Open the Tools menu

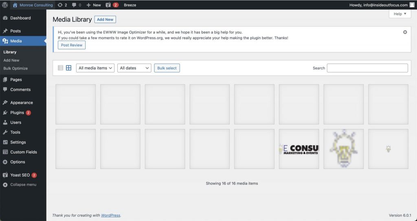23,132
